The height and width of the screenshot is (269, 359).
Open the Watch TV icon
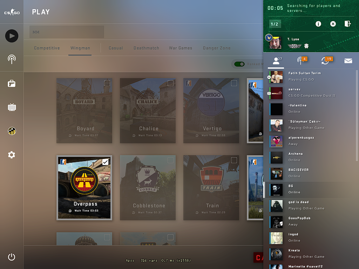coord(12,107)
